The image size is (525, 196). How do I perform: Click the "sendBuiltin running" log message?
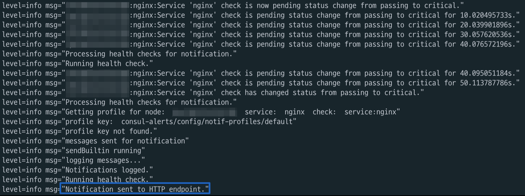click(104, 150)
